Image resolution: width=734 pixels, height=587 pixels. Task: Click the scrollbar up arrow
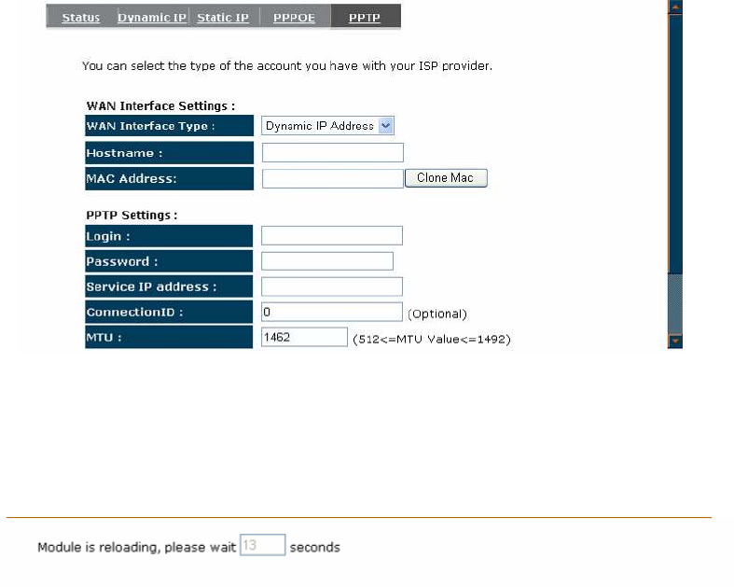(675, 7)
